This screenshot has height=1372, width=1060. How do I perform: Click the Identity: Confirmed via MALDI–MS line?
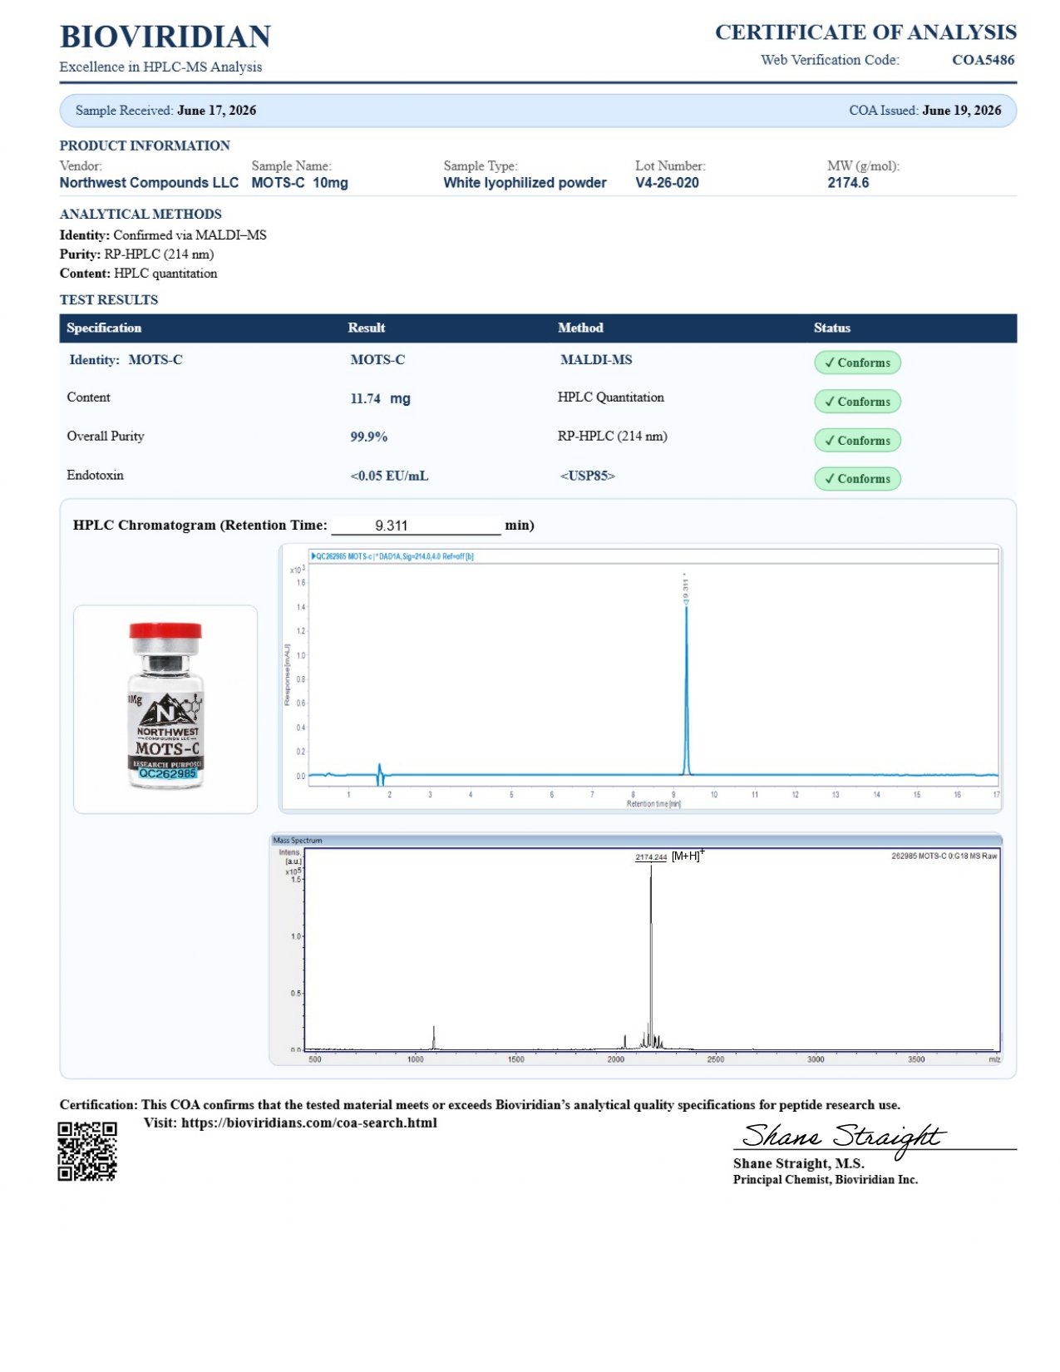163,235
